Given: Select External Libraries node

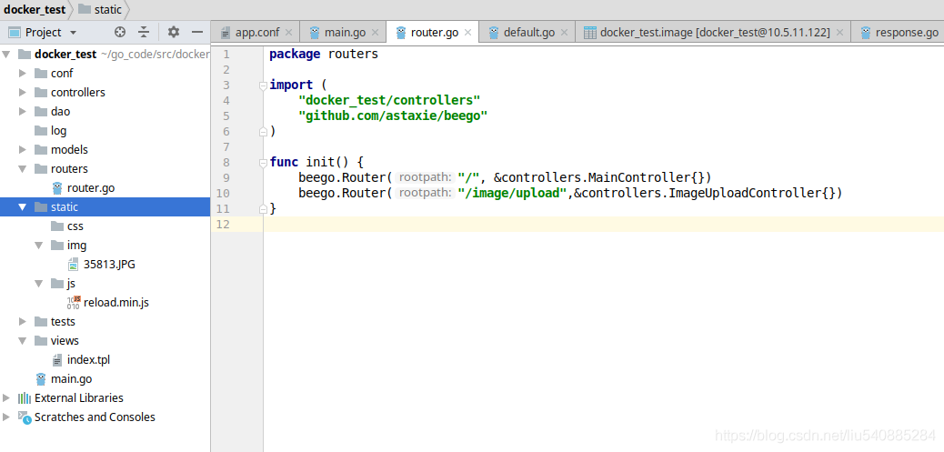Looking at the screenshot, I should pos(79,397).
